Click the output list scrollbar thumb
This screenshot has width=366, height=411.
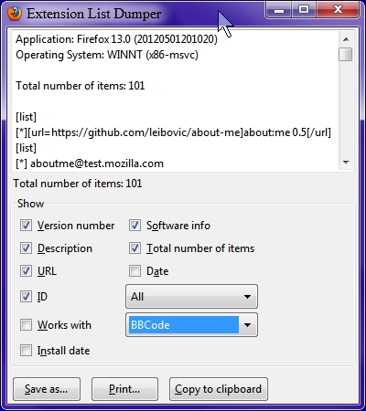[x=346, y=55]
